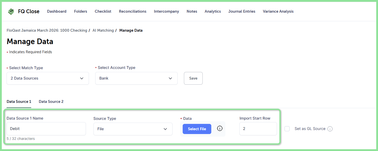The height and width of the screenshot is (151, 378).
Task: Open the info icon beside Select File
Action: click(x=220, y=128)
